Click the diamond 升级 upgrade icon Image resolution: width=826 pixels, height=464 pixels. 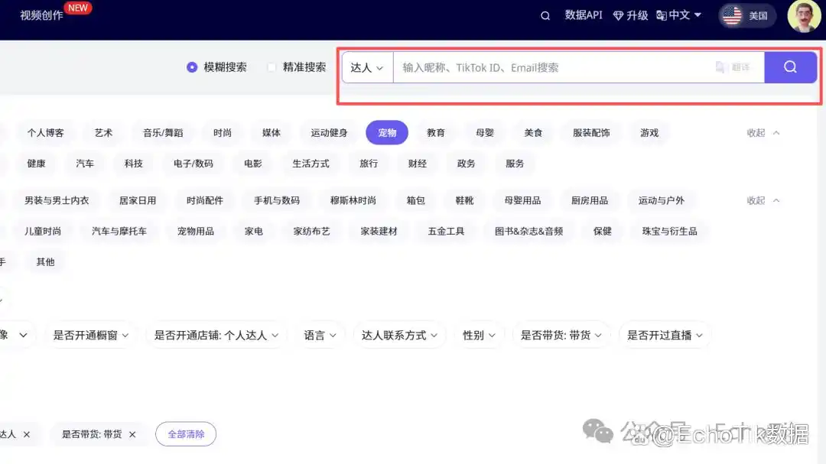(x=619, y=15)
